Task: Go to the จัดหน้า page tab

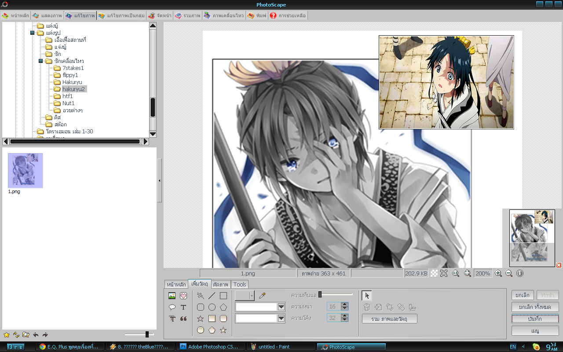Action: point(160,16)
